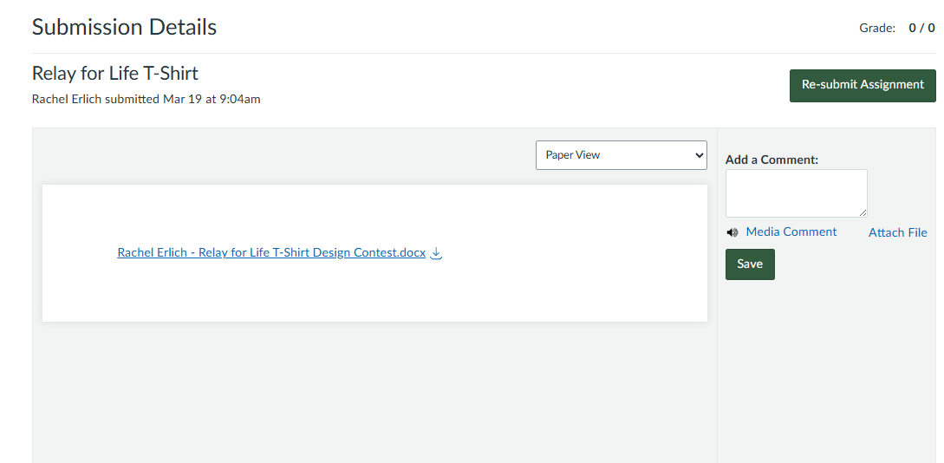
Task: Click the empty sidebar area below the Save button
Action: click(x=824, y=373)
